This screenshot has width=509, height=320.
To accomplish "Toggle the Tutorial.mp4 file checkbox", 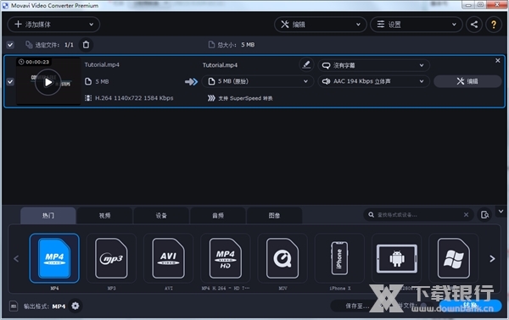I will (x=10, y=81).
